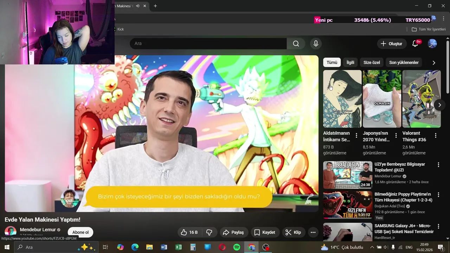Focus the YouTube Ara search field
Viewport: 450px width, 253px height.
pyautogui.click(x=208, y=44)
